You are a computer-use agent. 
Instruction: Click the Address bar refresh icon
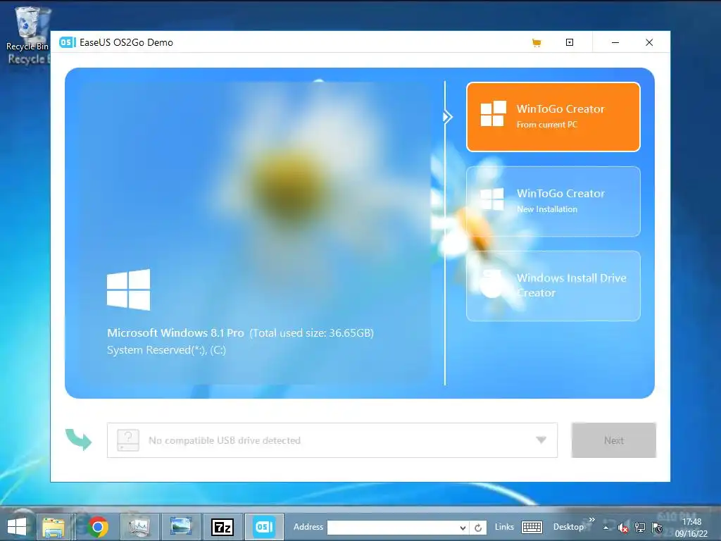[x=478, y=528]
